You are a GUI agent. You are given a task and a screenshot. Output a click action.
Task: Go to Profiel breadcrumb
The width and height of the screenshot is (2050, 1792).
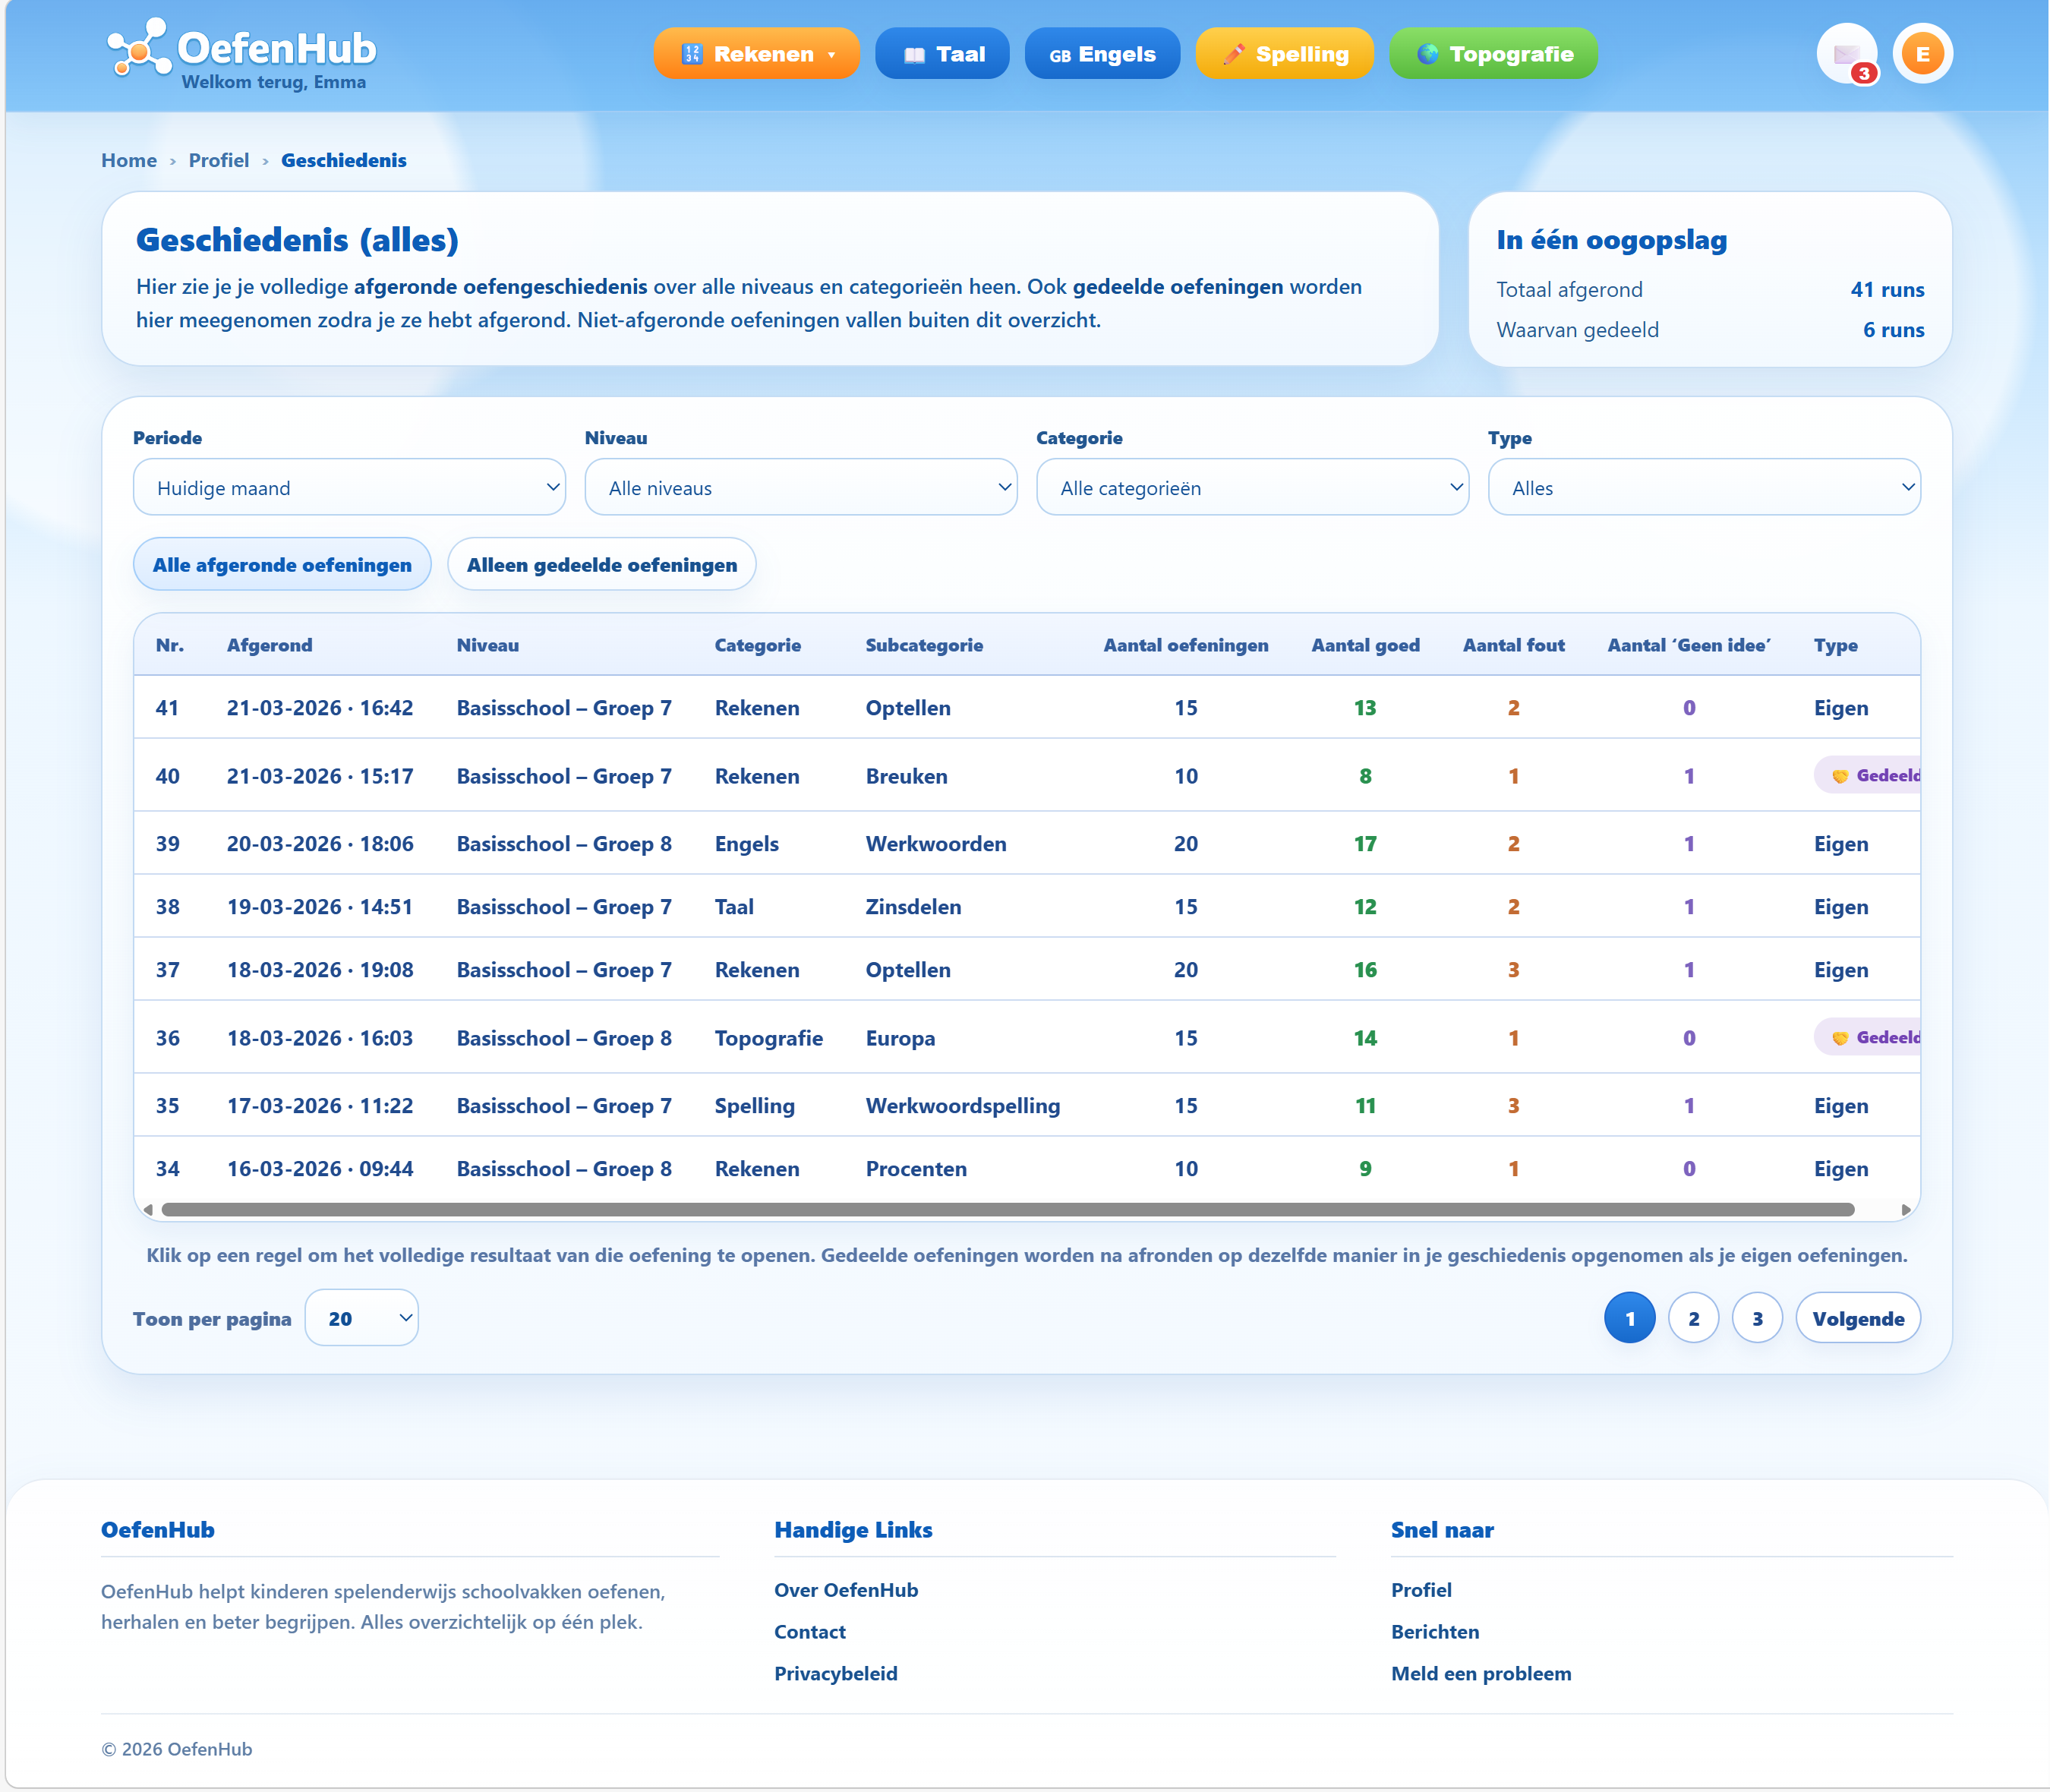219,160
